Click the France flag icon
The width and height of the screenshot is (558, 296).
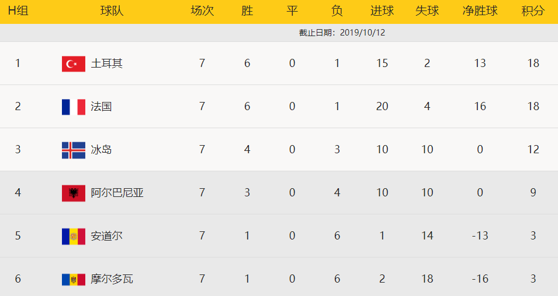tap(74, 107)
